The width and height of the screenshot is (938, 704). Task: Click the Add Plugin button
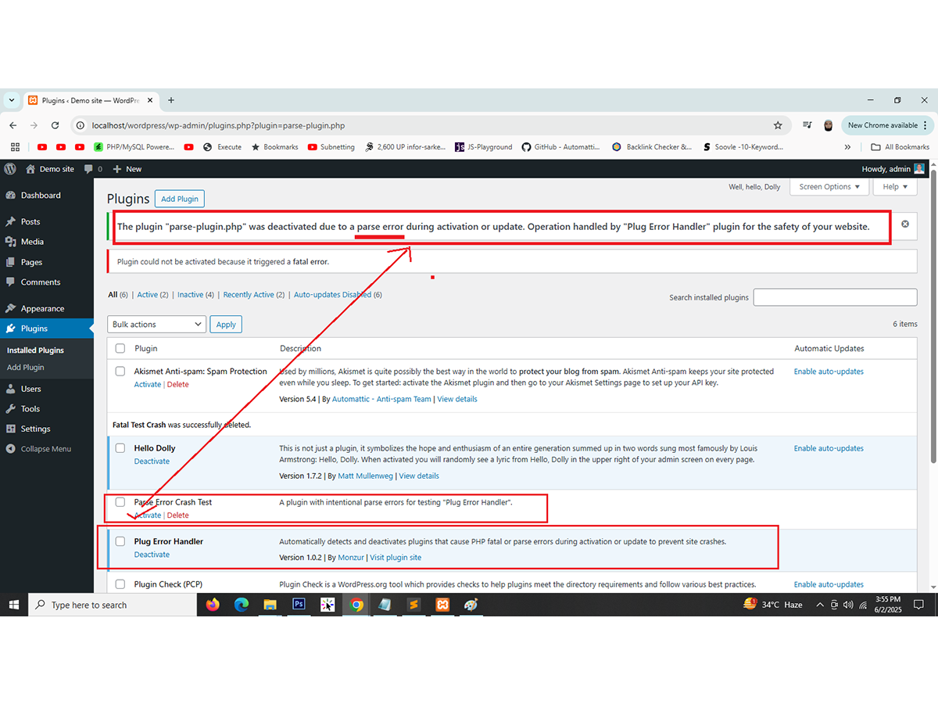click(x=179, y=199)
